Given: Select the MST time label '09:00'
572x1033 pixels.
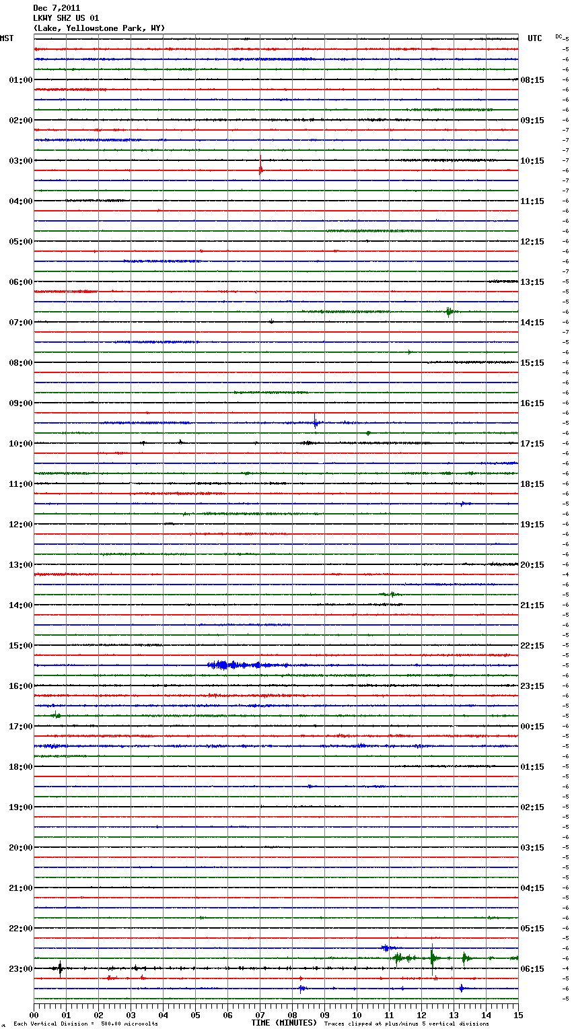Looking at the screenshot, I should pos(21,403).
